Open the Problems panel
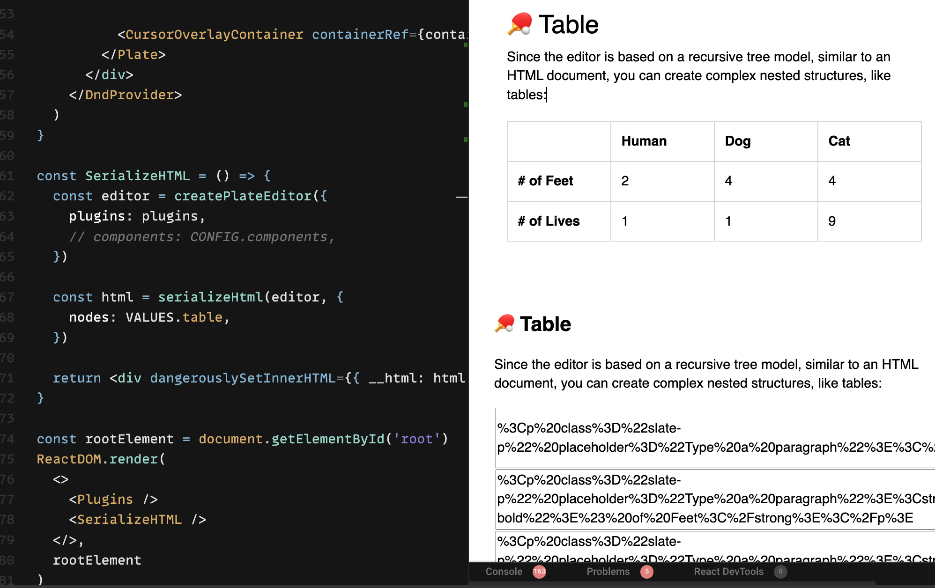Image resolution: width=935 pixels, height=588 pixels. click(608, 572)
